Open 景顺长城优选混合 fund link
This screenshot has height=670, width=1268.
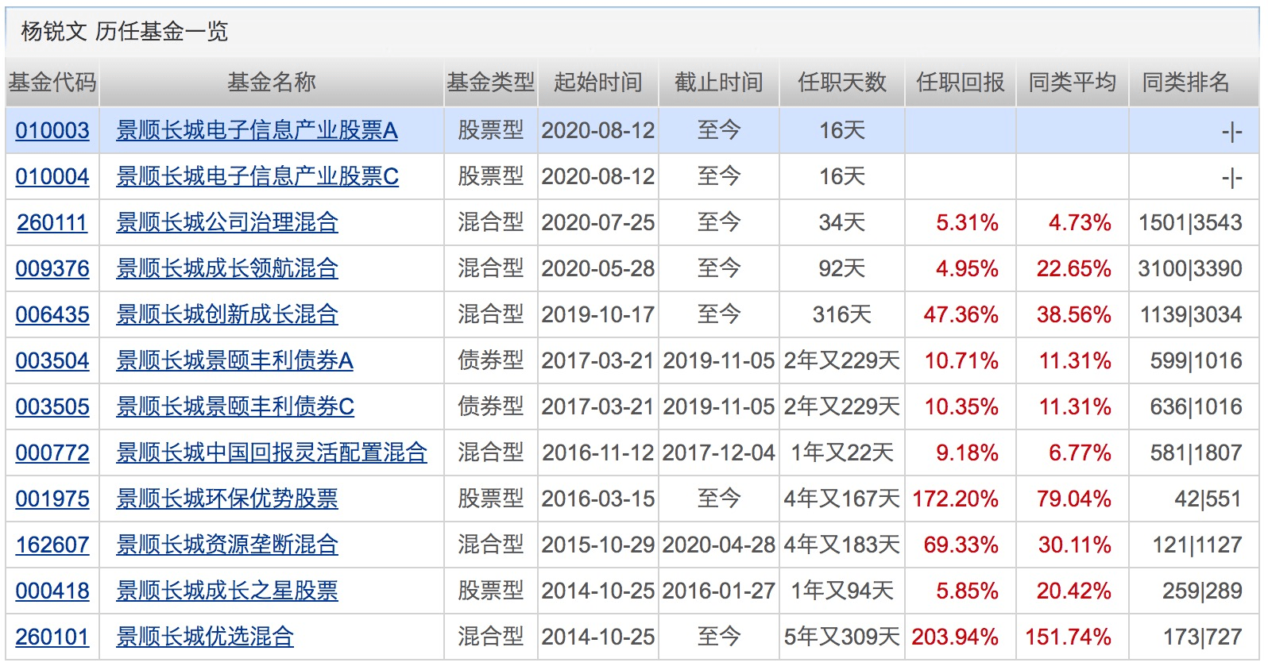(205, 637)
